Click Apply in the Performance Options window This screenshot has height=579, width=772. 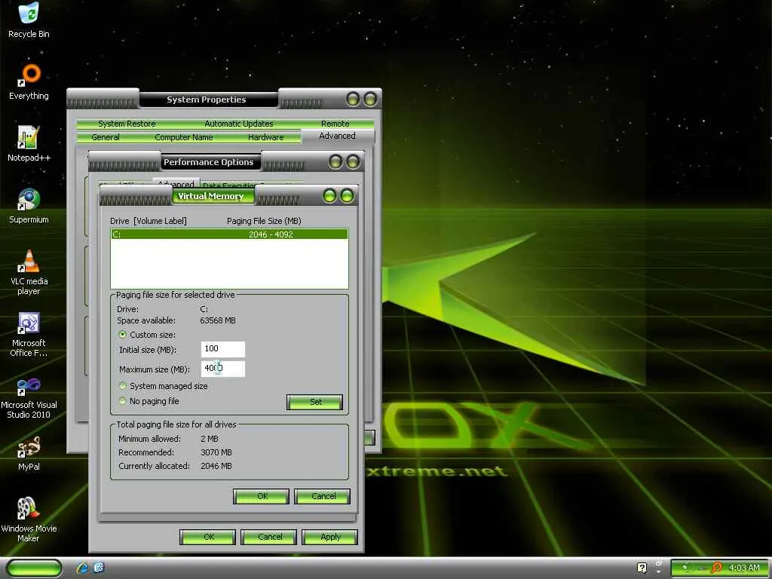coord(330,537)
